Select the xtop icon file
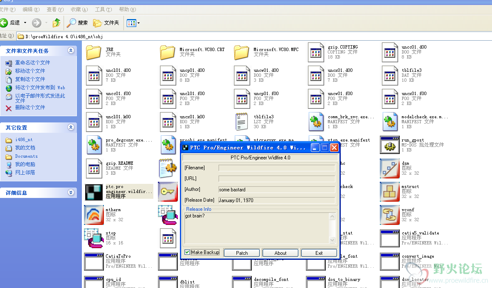 pos(94,238)
